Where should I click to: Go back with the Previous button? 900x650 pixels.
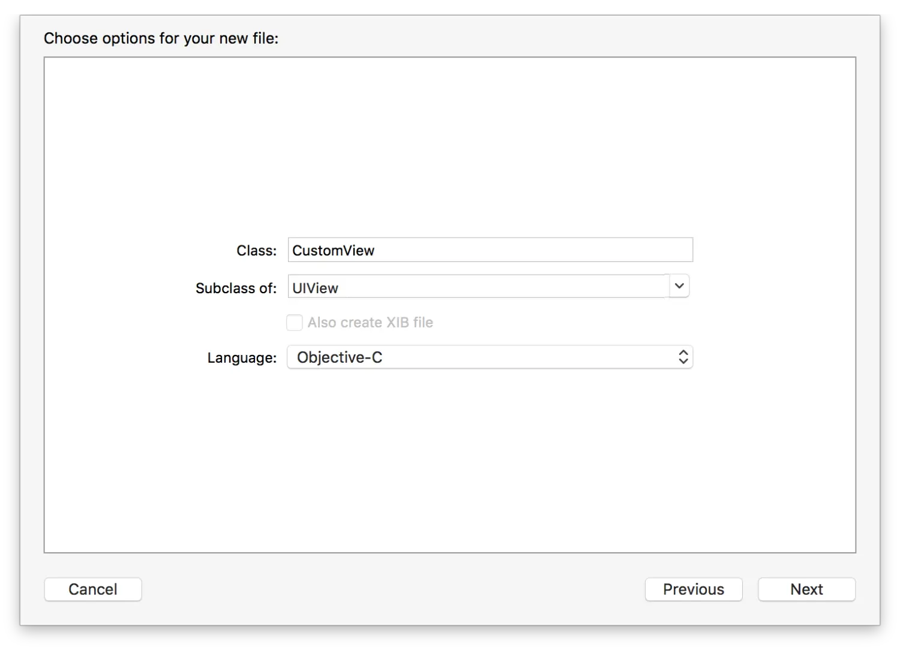[x=694, y=589]
